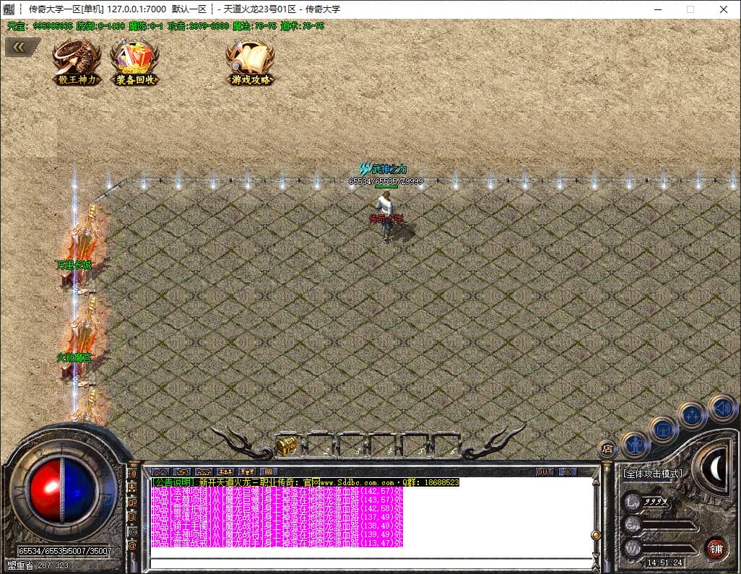Click the Lv level orb

pos(632,502)
